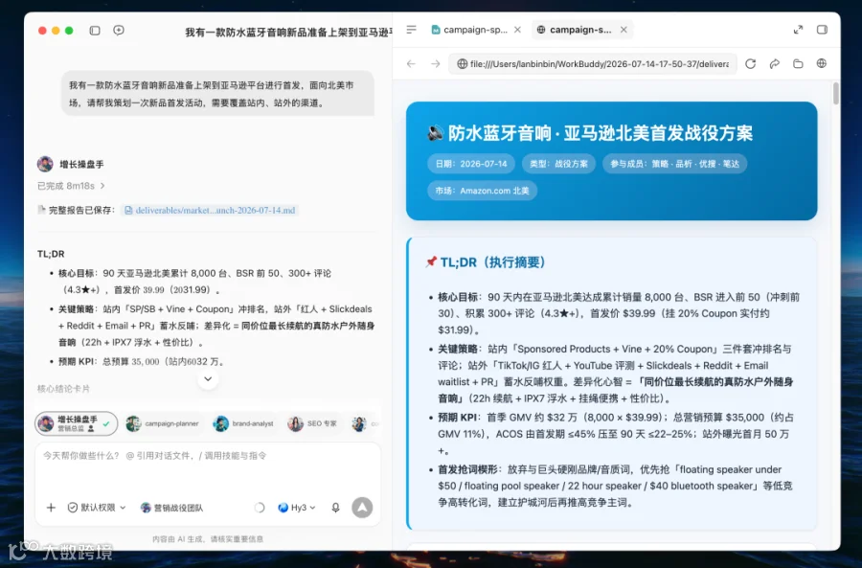This screenshot has height=568, width=862.
Task: Activate microphone voice input
Action: [335, 508]
